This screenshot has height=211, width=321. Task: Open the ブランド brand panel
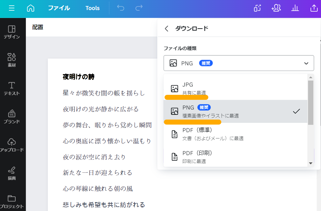coord(12,117)
